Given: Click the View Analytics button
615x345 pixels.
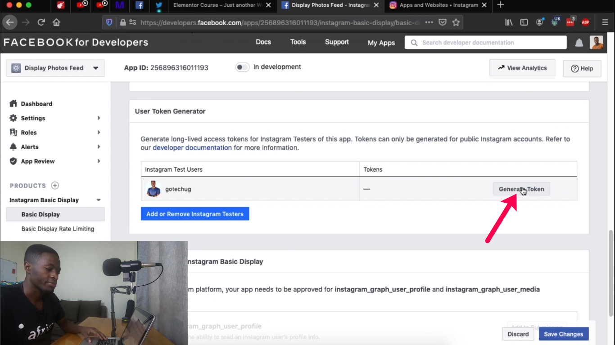Looking at the screenshot, I should click(522, 68).
